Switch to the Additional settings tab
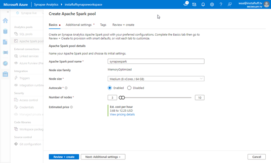The width and height of the screenshot is (271, 163). [x=79, y=25]
